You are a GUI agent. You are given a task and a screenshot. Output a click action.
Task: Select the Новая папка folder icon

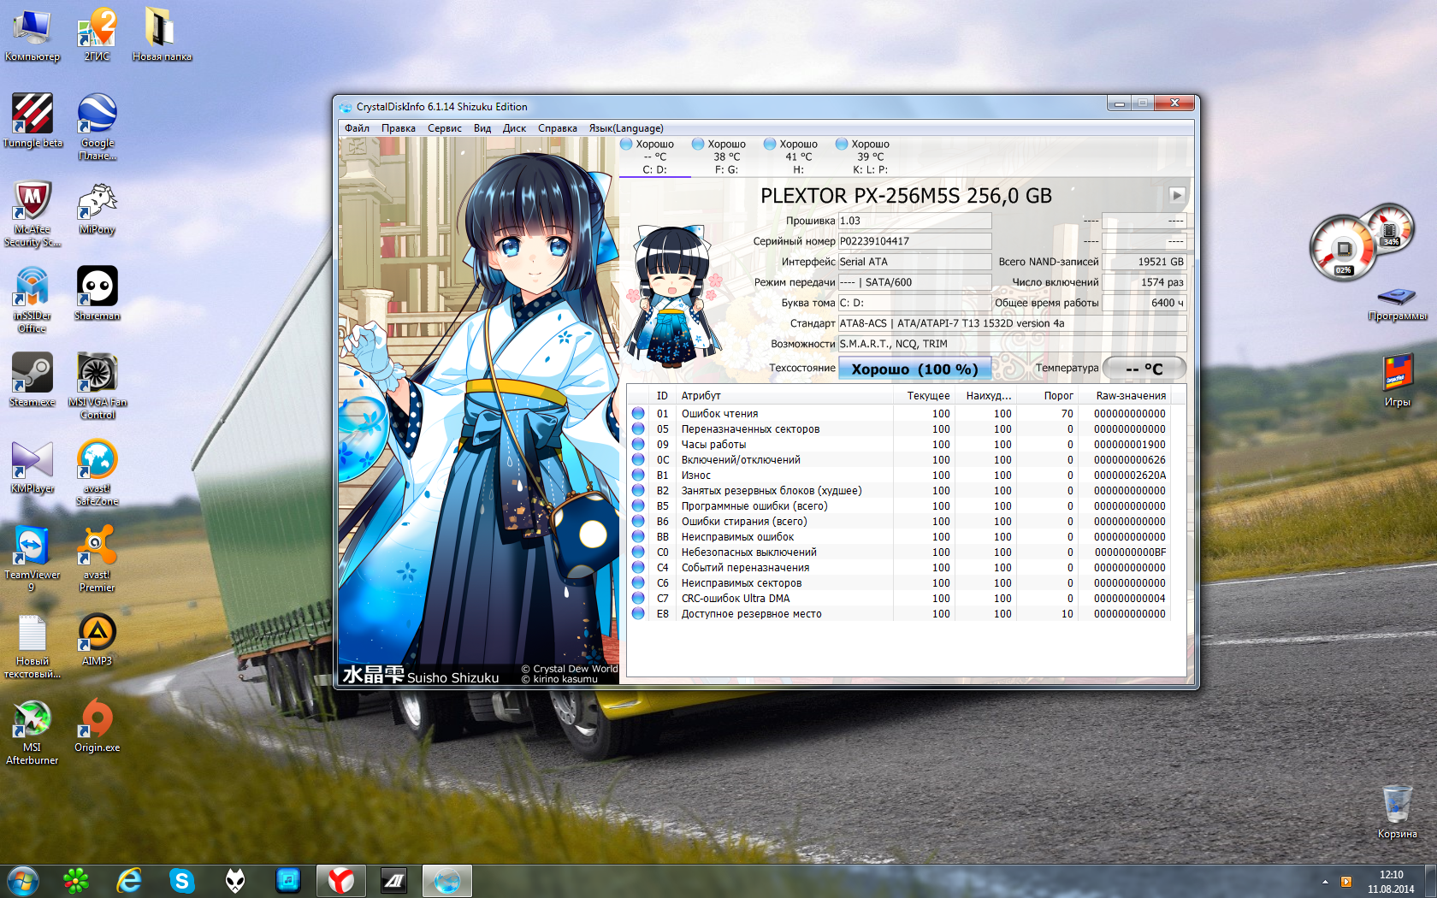pos(162,35)
